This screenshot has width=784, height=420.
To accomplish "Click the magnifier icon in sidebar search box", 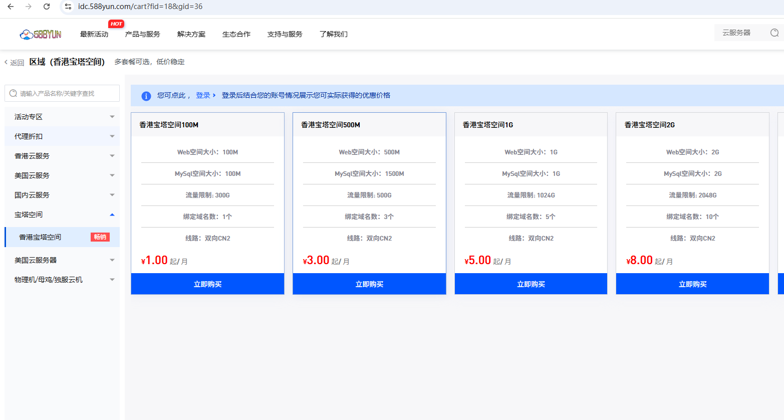I will pyautogui.click(x=13, y=93).
